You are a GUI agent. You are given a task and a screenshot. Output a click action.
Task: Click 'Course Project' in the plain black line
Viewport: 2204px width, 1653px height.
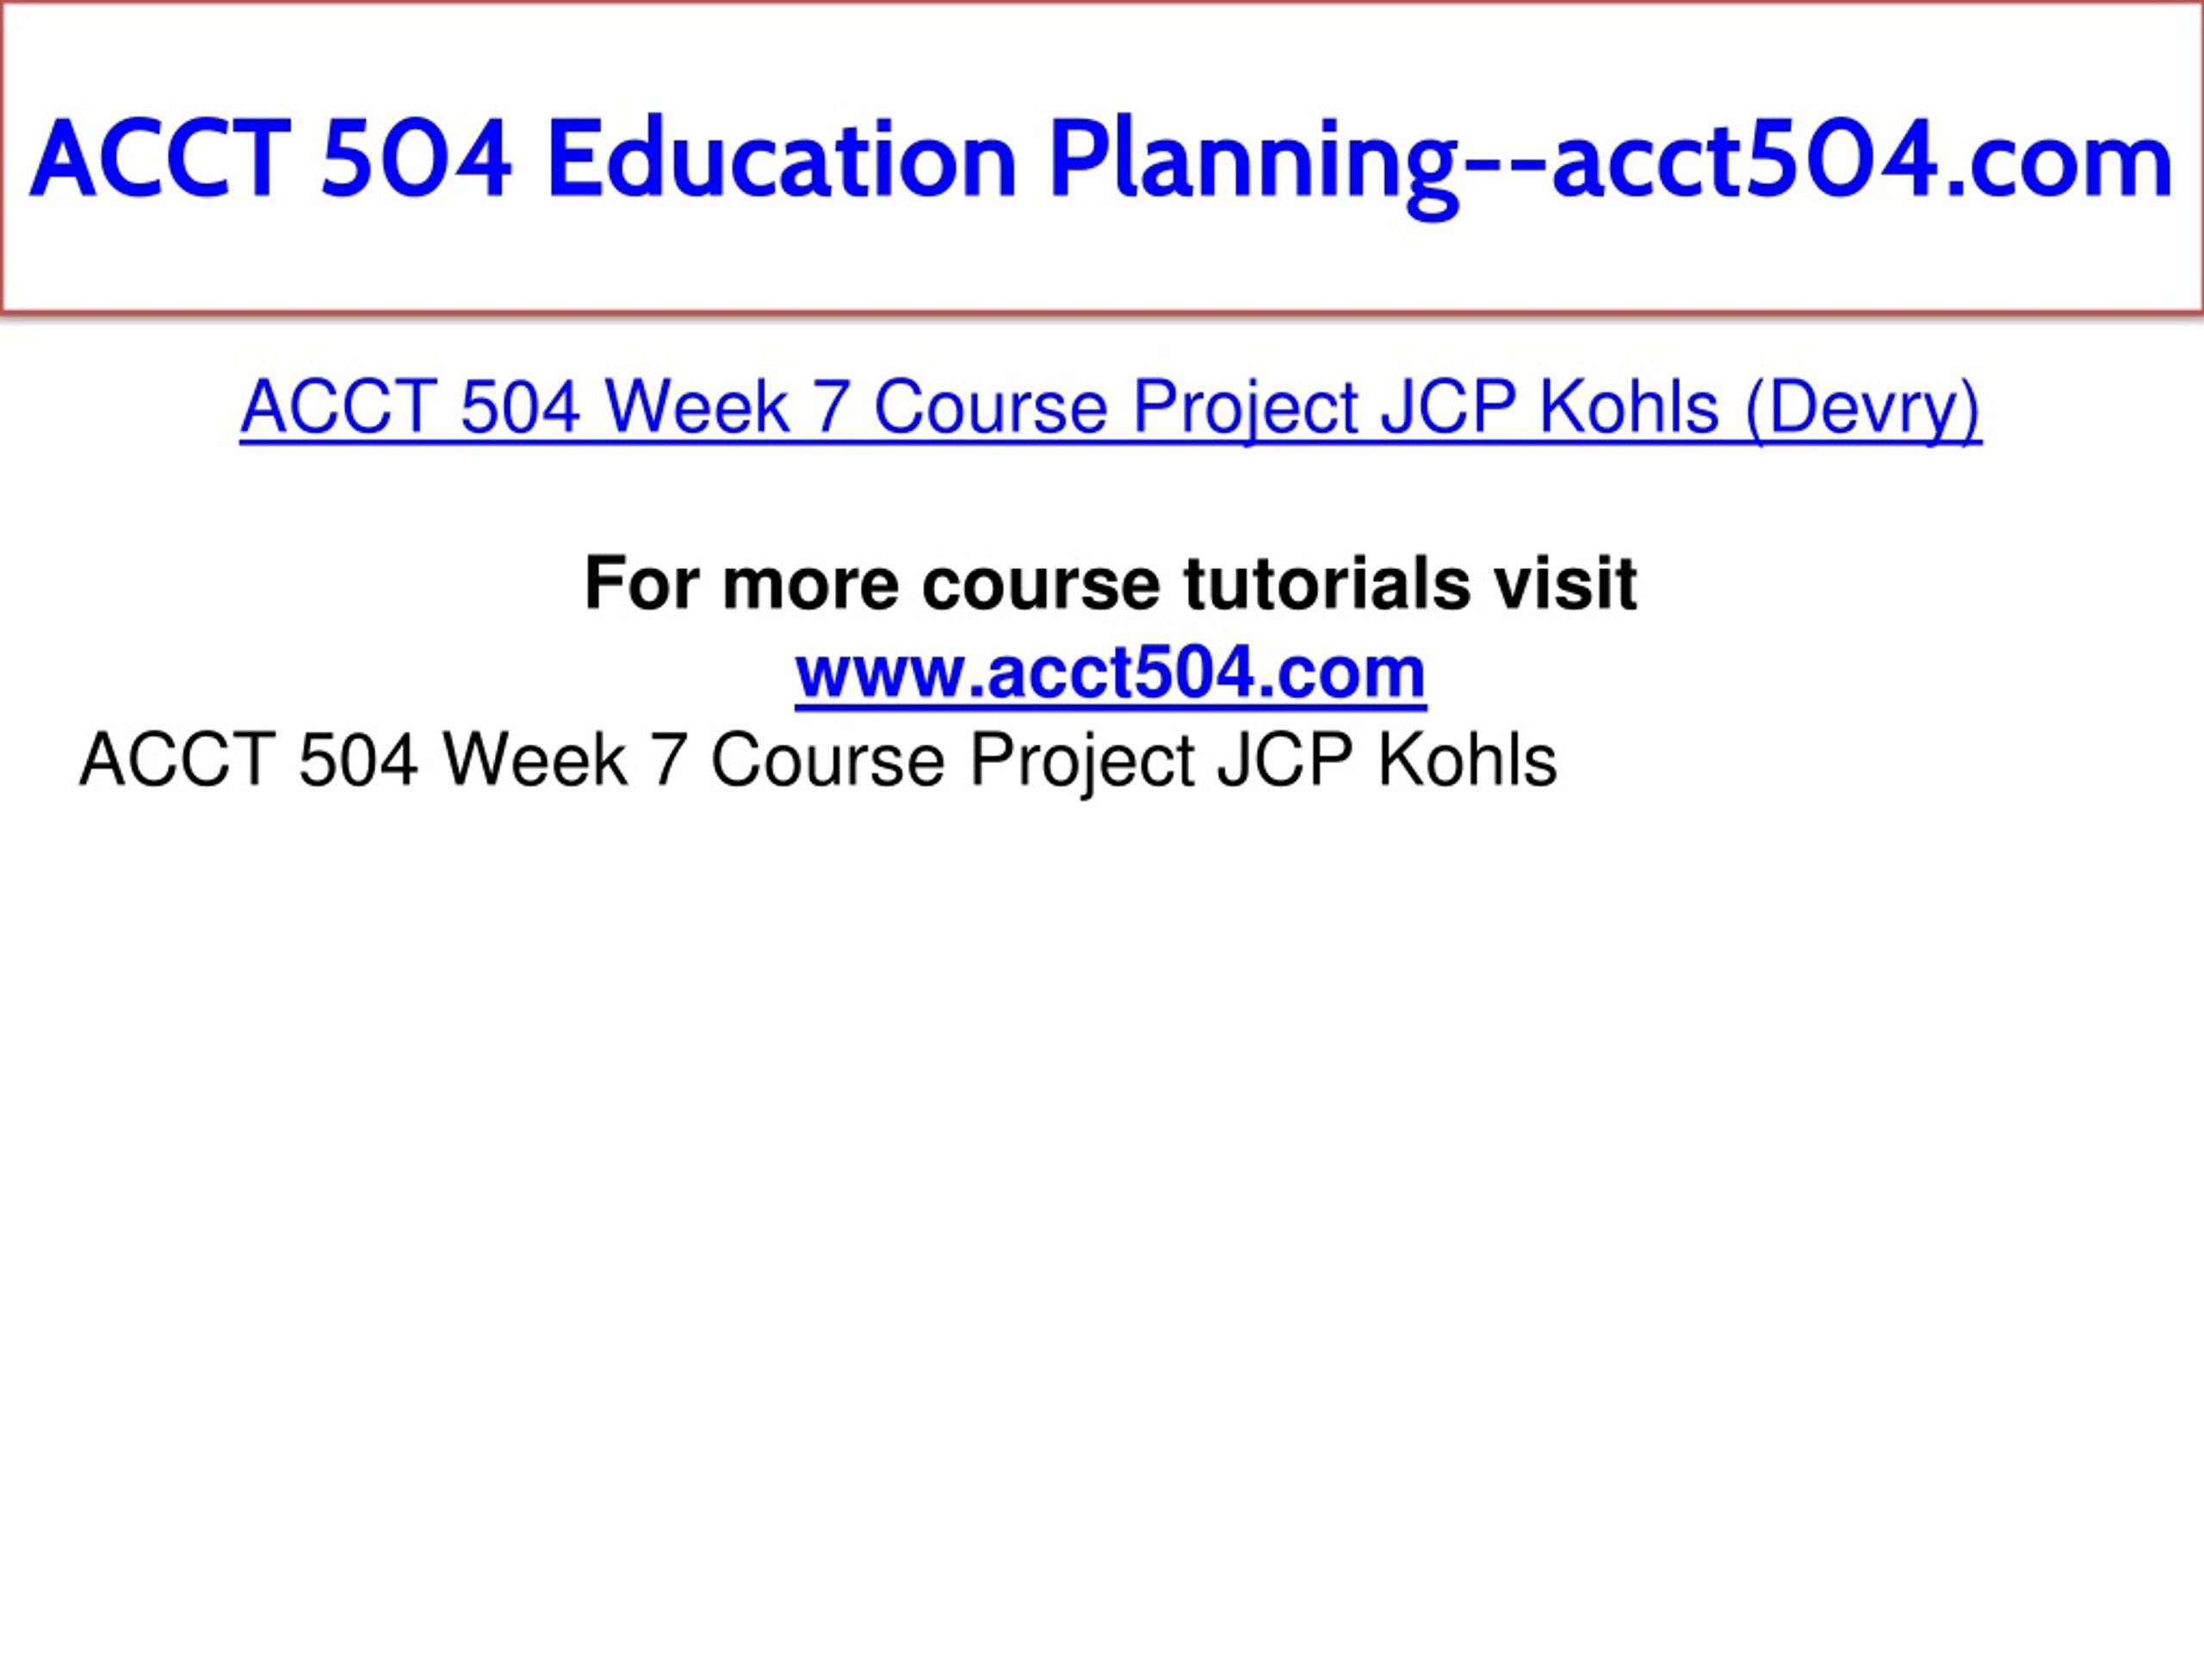click(952, 762)
